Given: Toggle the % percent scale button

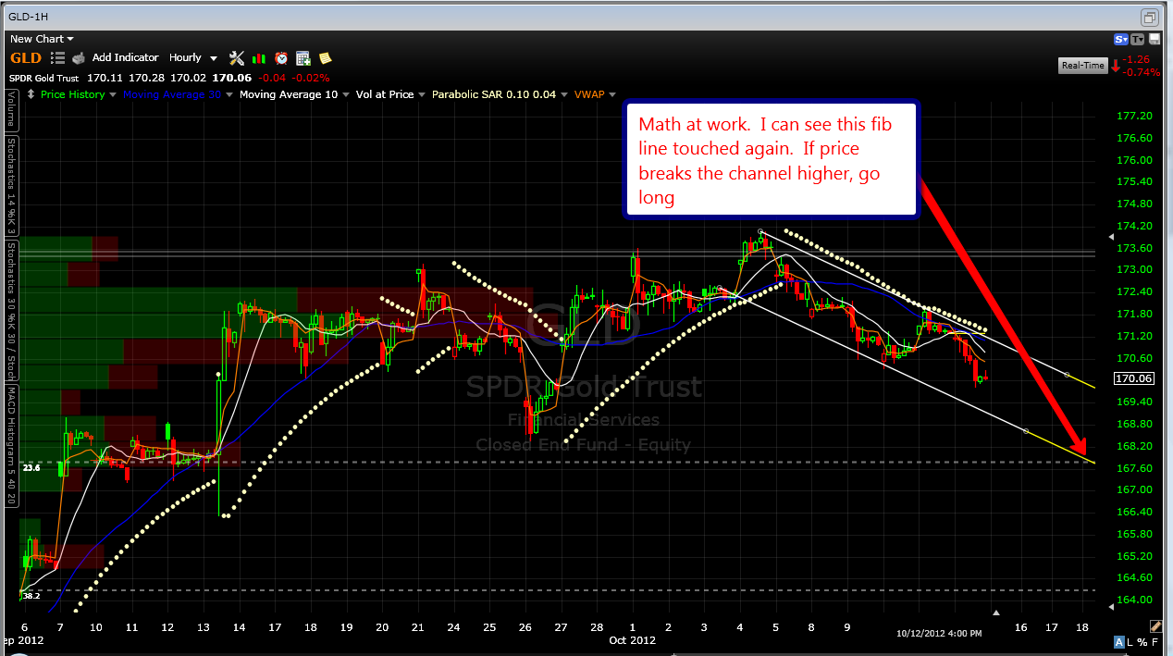Looking at the screenshot, I should 1142,642.
